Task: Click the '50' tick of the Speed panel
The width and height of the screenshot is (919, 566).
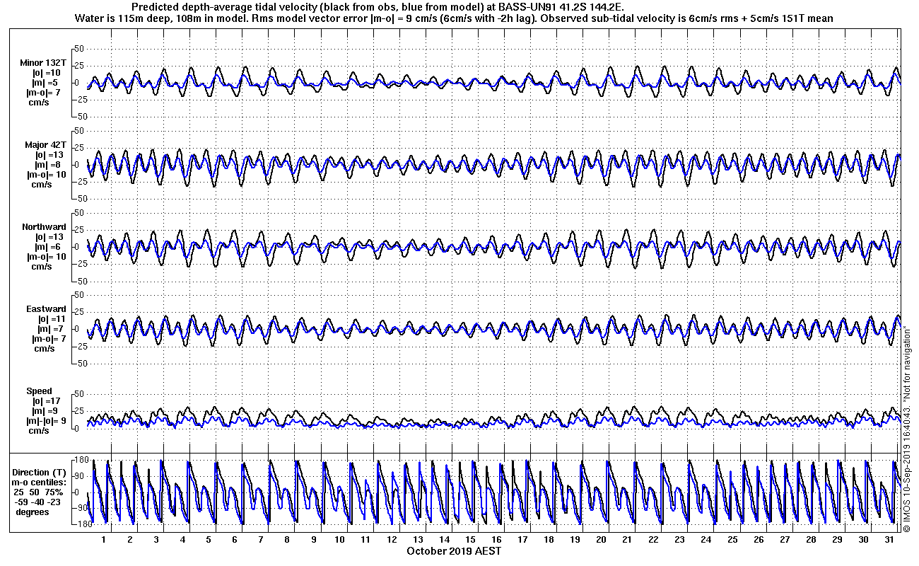Action: pyautogui.click(x=80, y=394)
